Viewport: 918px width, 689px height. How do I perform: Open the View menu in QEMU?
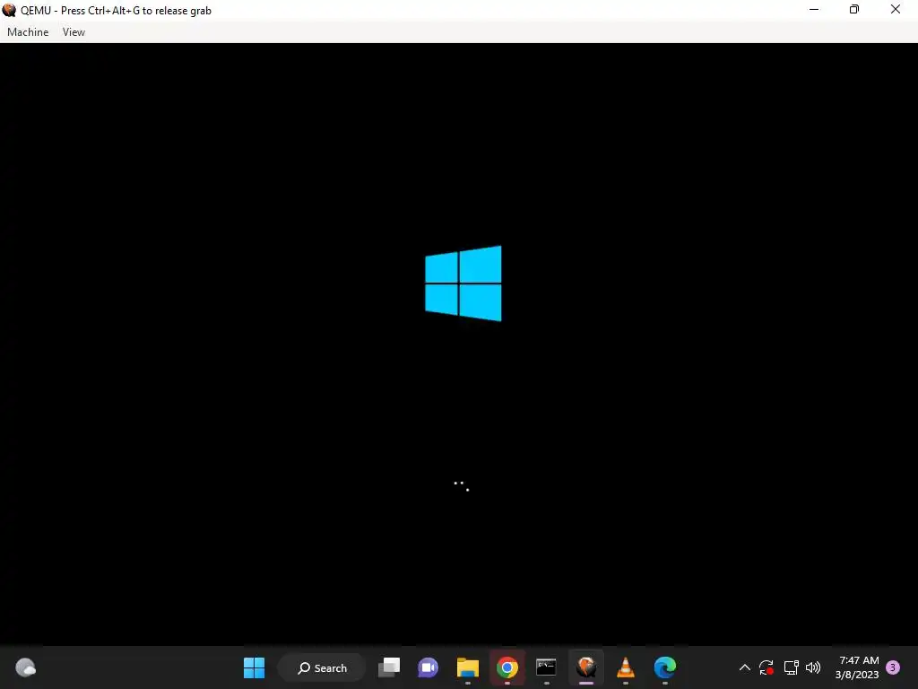point(74,32)
